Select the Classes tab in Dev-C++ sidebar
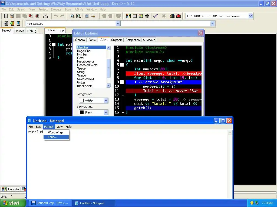Screen dimensions: 277x207 19,31
